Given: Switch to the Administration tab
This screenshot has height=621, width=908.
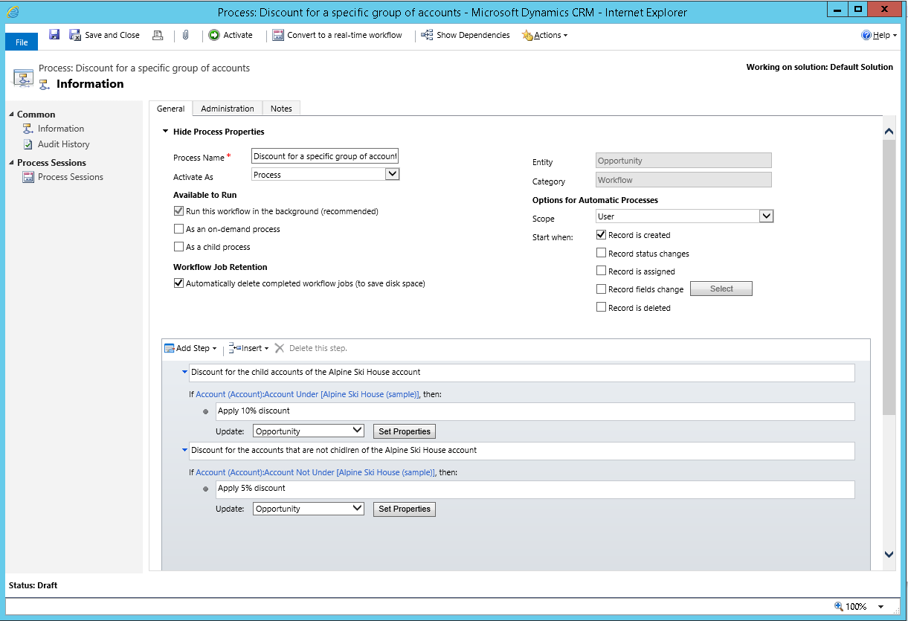Looking at the screenshot, I should point(227,108).
